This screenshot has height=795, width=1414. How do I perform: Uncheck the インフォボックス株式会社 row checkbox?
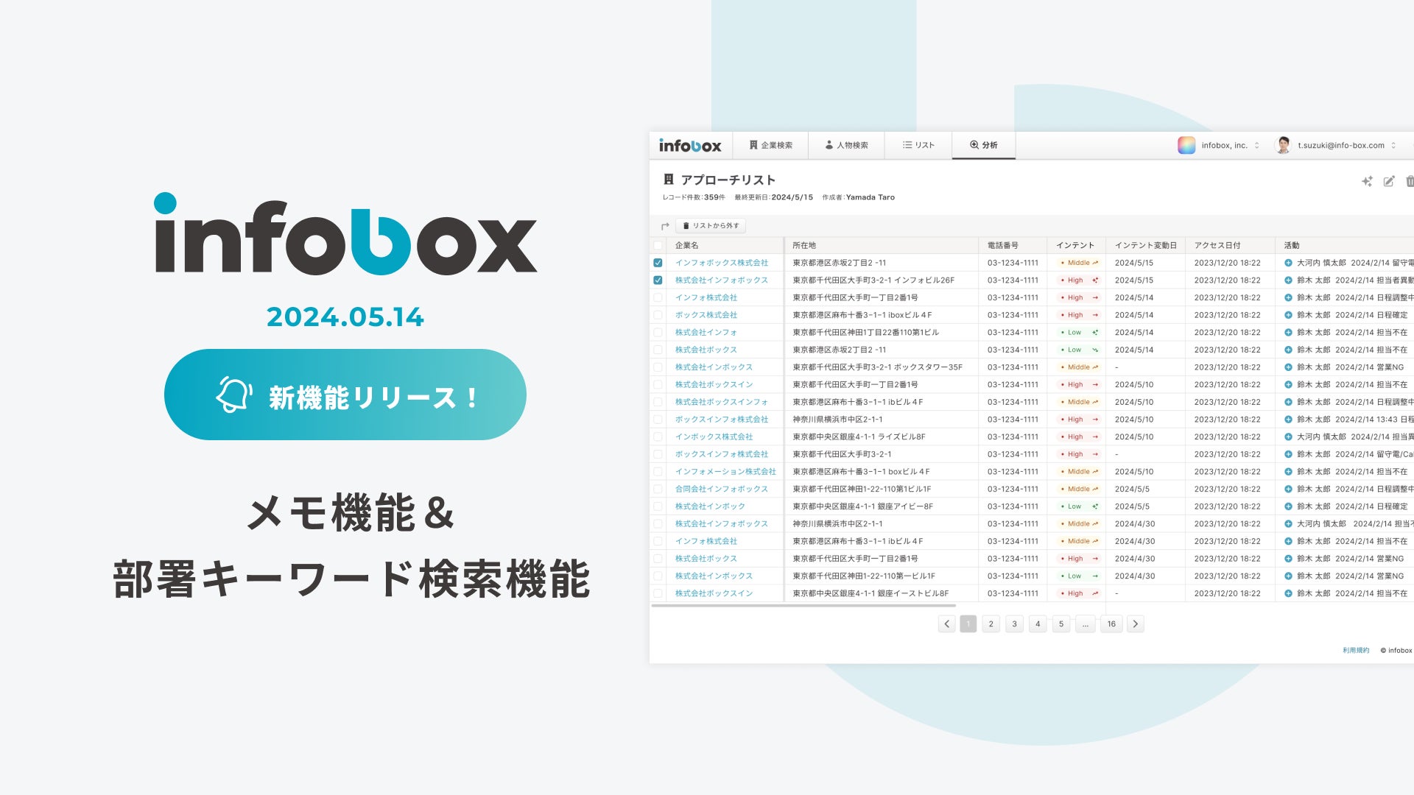(x=658, y=263)
